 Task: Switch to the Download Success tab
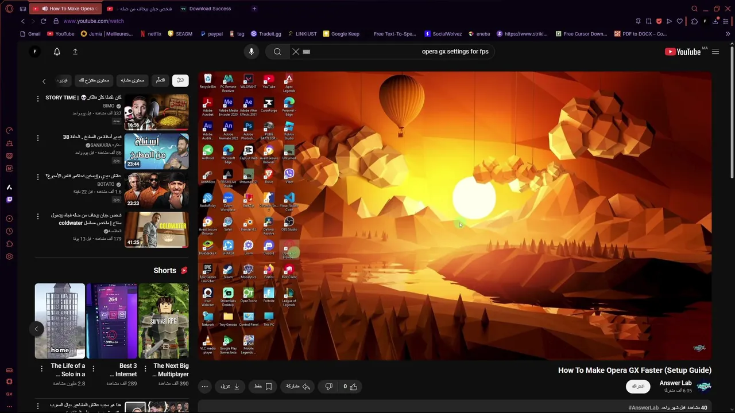206,9
